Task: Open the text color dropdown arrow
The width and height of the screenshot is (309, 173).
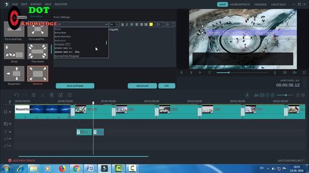Action: tap(154, 25)
